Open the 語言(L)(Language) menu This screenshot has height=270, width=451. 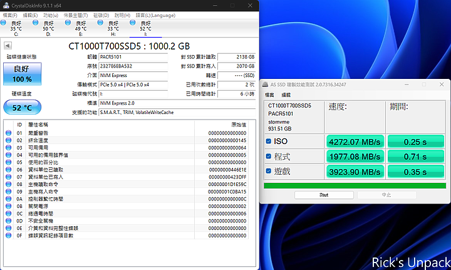(155, 15)
